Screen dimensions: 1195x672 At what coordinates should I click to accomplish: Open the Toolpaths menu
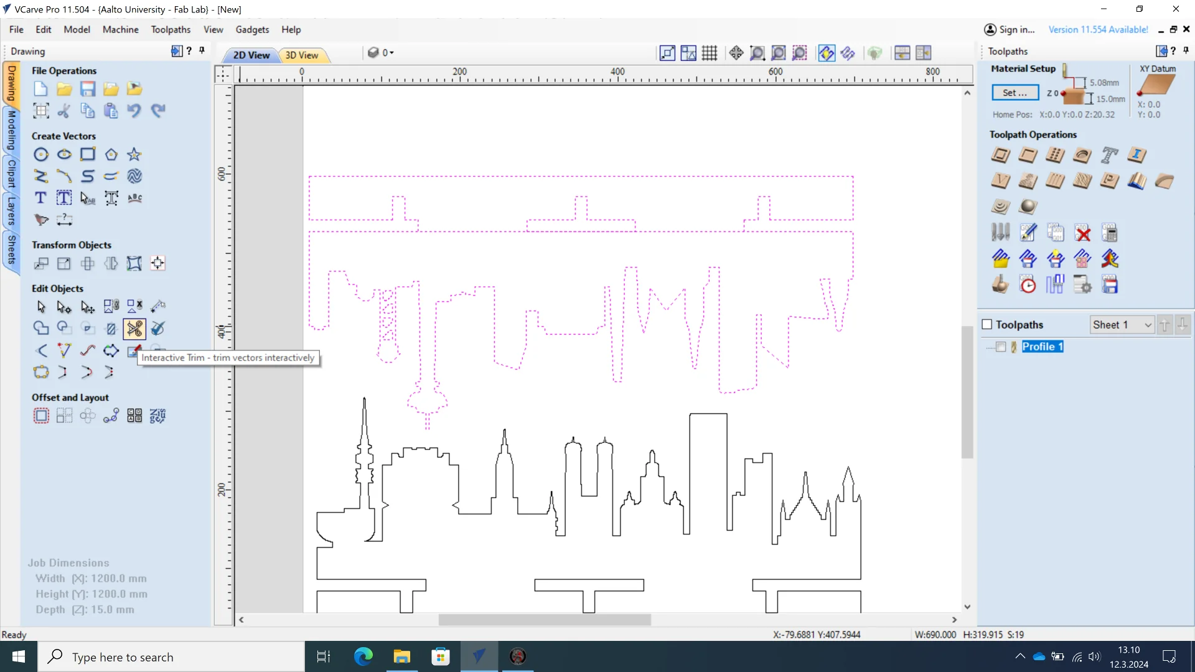tap(171, 29)
